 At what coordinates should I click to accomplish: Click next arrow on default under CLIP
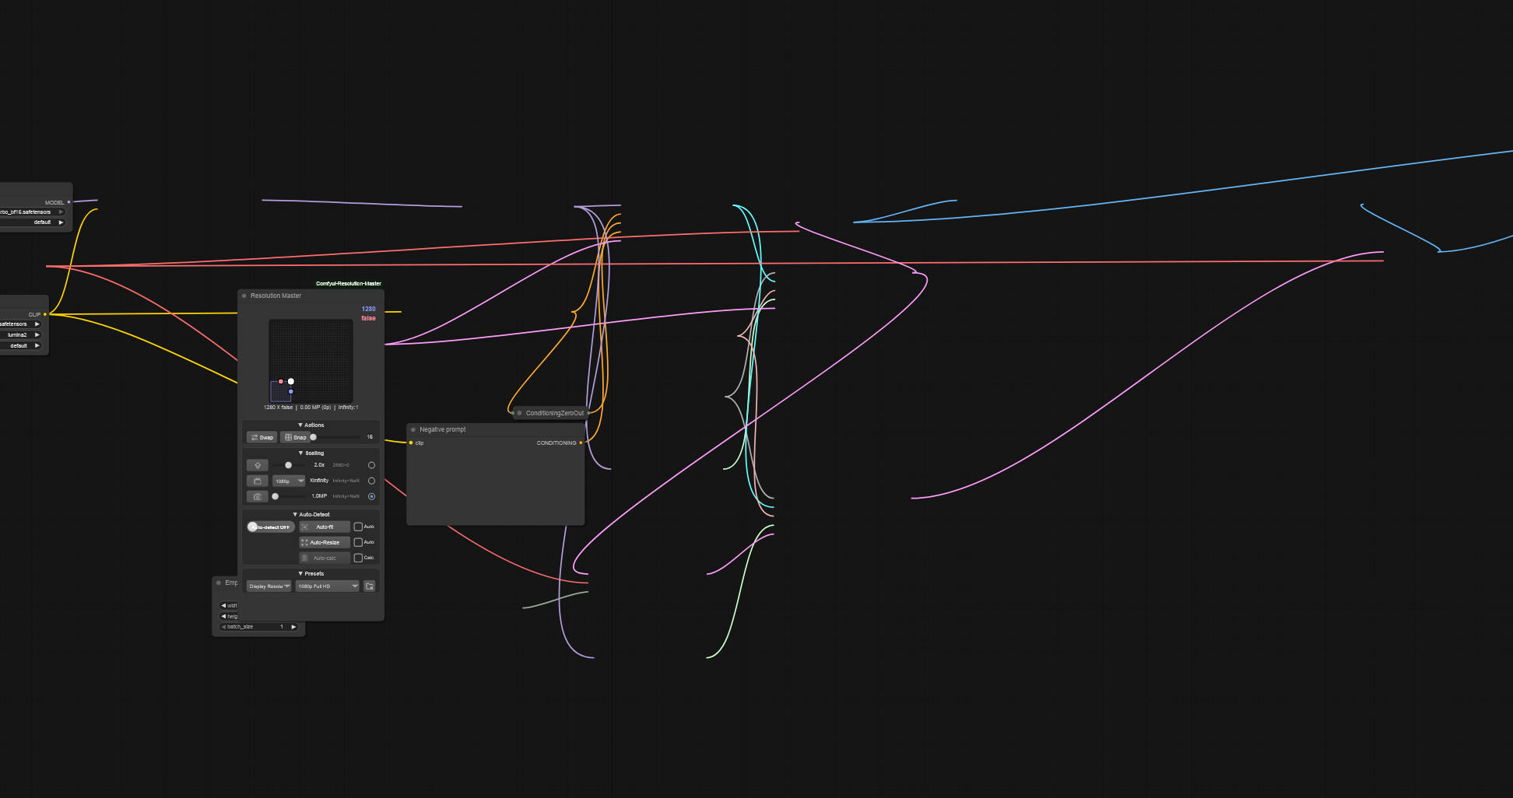coord(37,345)
